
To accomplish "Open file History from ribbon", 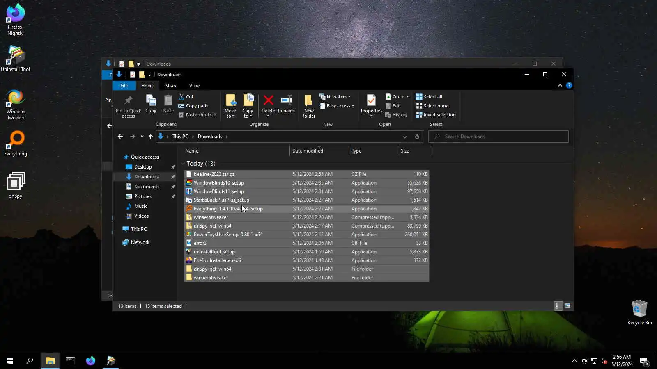I will point(396,115).
